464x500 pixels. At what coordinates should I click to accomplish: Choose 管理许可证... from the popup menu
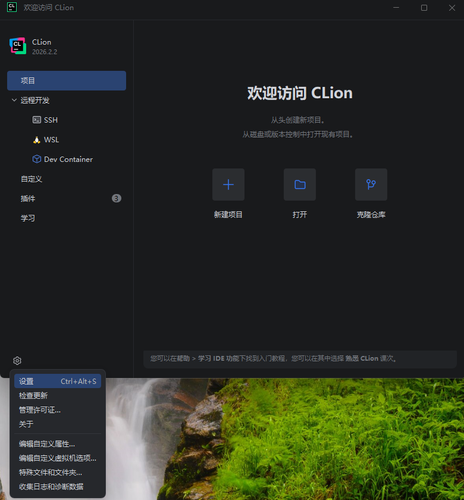pos(58,410)
